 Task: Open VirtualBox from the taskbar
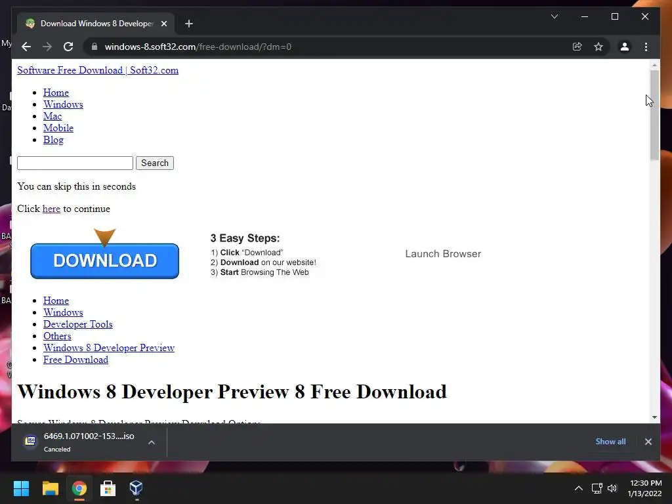click(136, 488)
